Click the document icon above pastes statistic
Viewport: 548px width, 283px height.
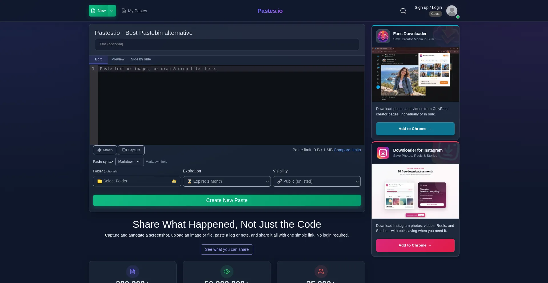132,272
